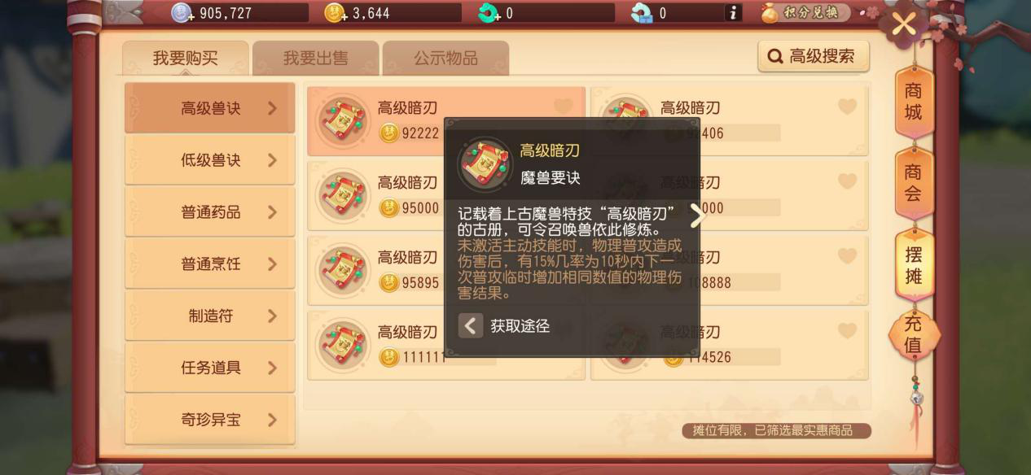
Task: Select the 奇珍异宝 category
Action: click(x=209, y=420)
